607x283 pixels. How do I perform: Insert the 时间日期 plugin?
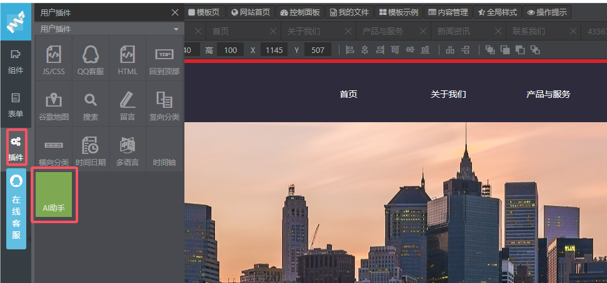point(90,149)
